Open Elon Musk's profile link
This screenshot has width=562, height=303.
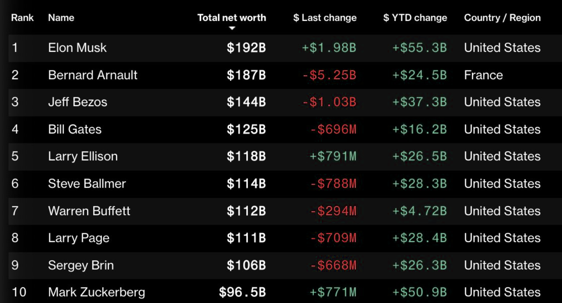coord(78,48)
